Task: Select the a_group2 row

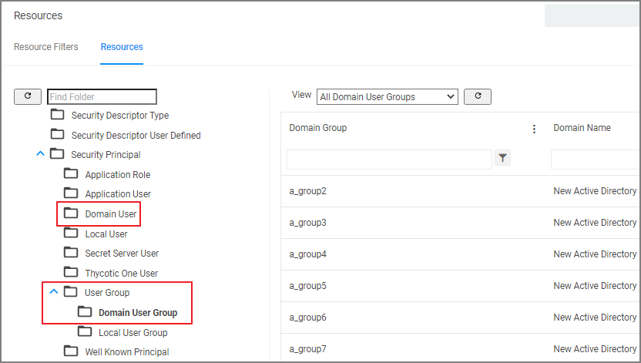Action: pos(461,191)
